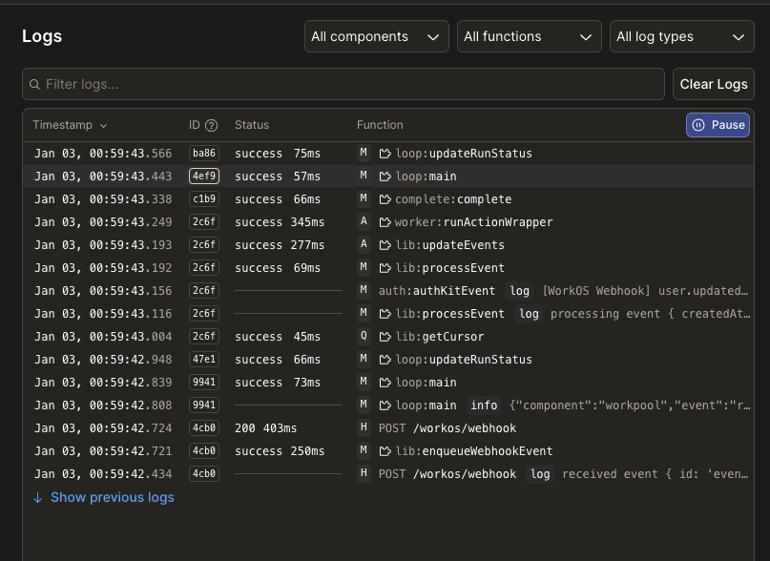Select the Q query badge beside lib:getCursor
770x561 pixels.
[363, 336]
